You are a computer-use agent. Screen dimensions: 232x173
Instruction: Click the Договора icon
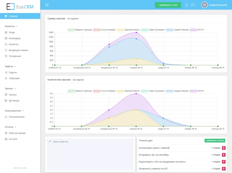(6, 101)
